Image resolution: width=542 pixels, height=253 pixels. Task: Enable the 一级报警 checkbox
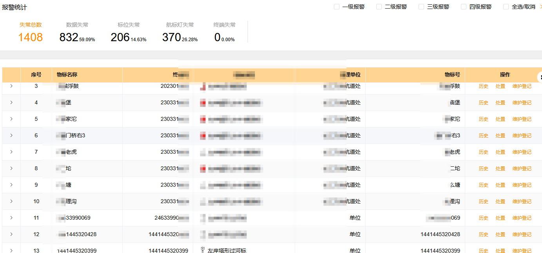[337, 7]
